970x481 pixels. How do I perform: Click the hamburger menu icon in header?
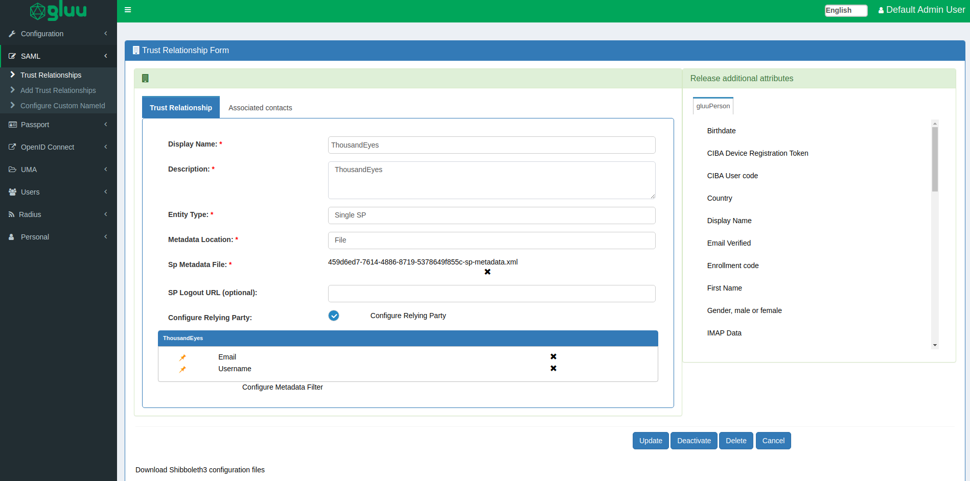(128, 10)
